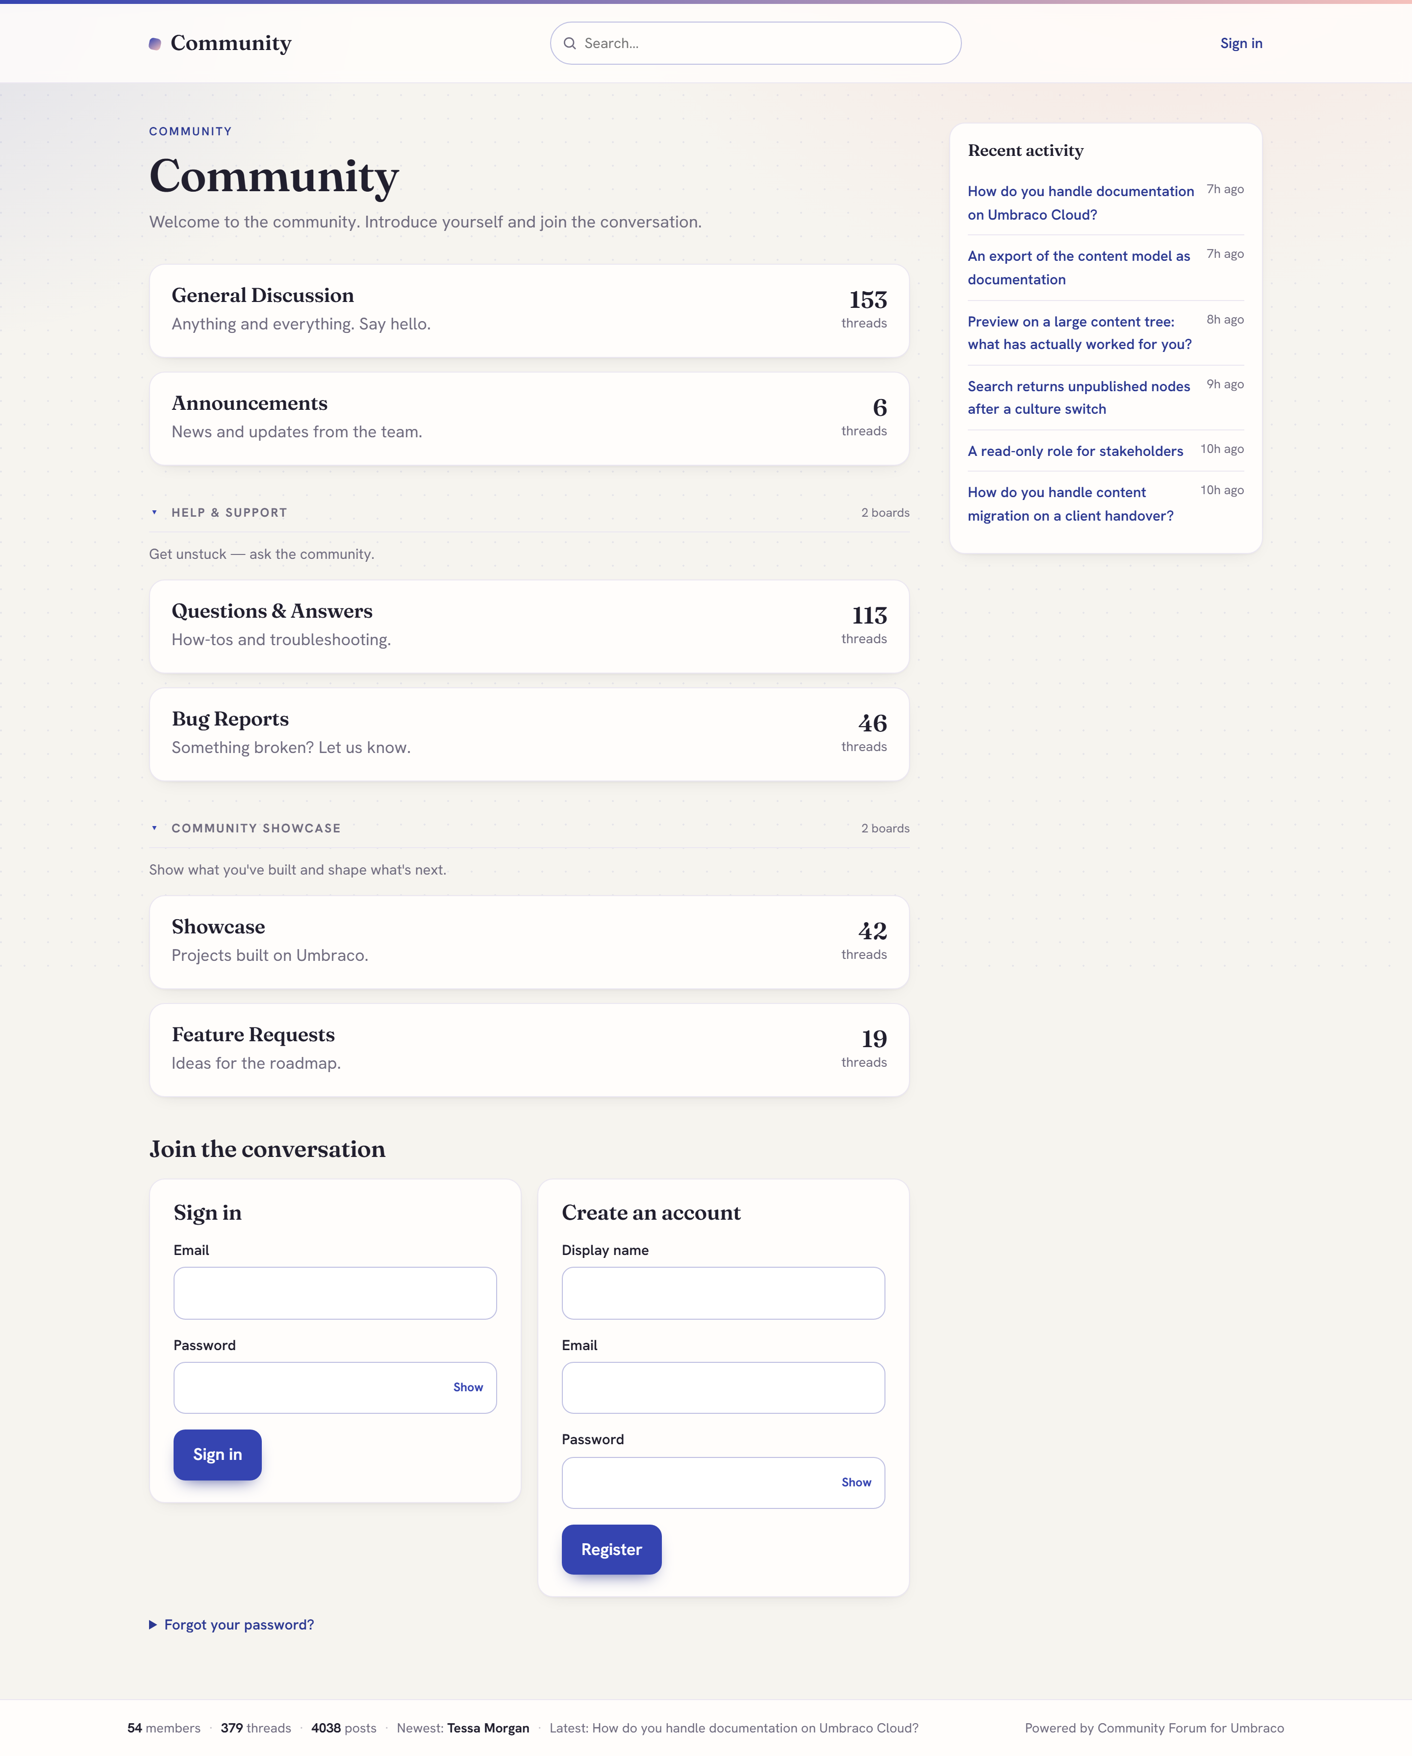
Task: Focus the Create an account Email field
Action: click(x=723, y=1387)
